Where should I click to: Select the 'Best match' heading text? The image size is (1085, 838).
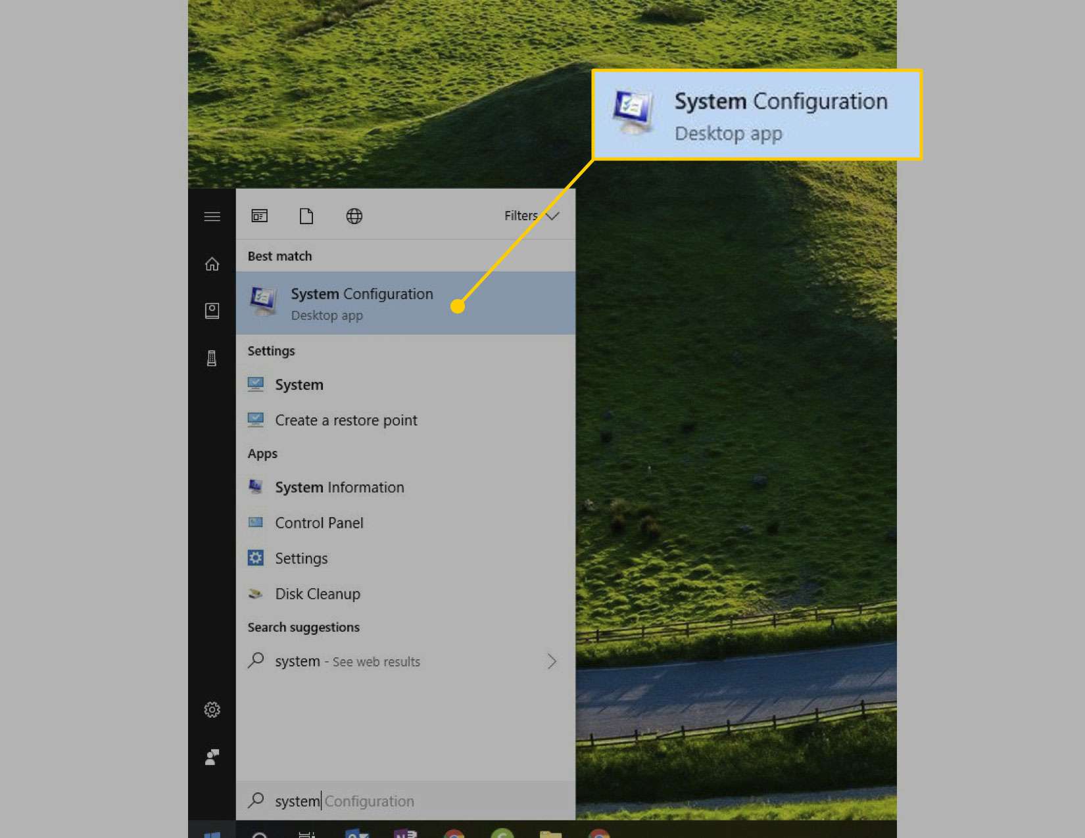279,256
